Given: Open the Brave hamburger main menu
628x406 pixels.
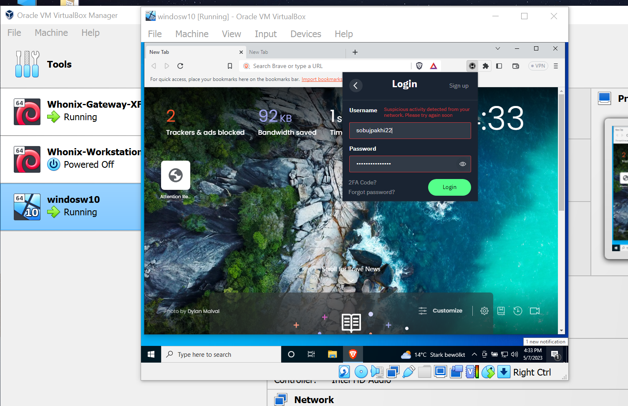Looking at the screenshot, I should pyautogui.click(x=556, y=66).
